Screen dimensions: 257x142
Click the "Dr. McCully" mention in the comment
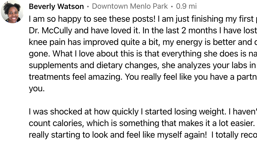tap(48, 31)
